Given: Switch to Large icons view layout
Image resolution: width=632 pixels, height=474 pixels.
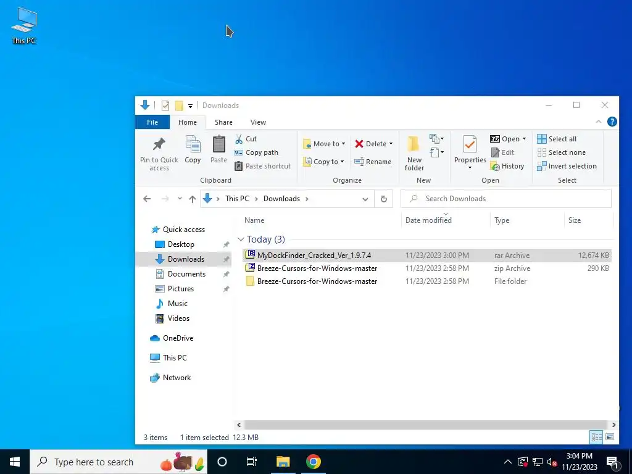Looking at the screenshot, I should 609,438.
